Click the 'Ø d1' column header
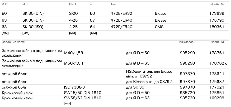Screen dimensions: 231x107 pos(72,4)
